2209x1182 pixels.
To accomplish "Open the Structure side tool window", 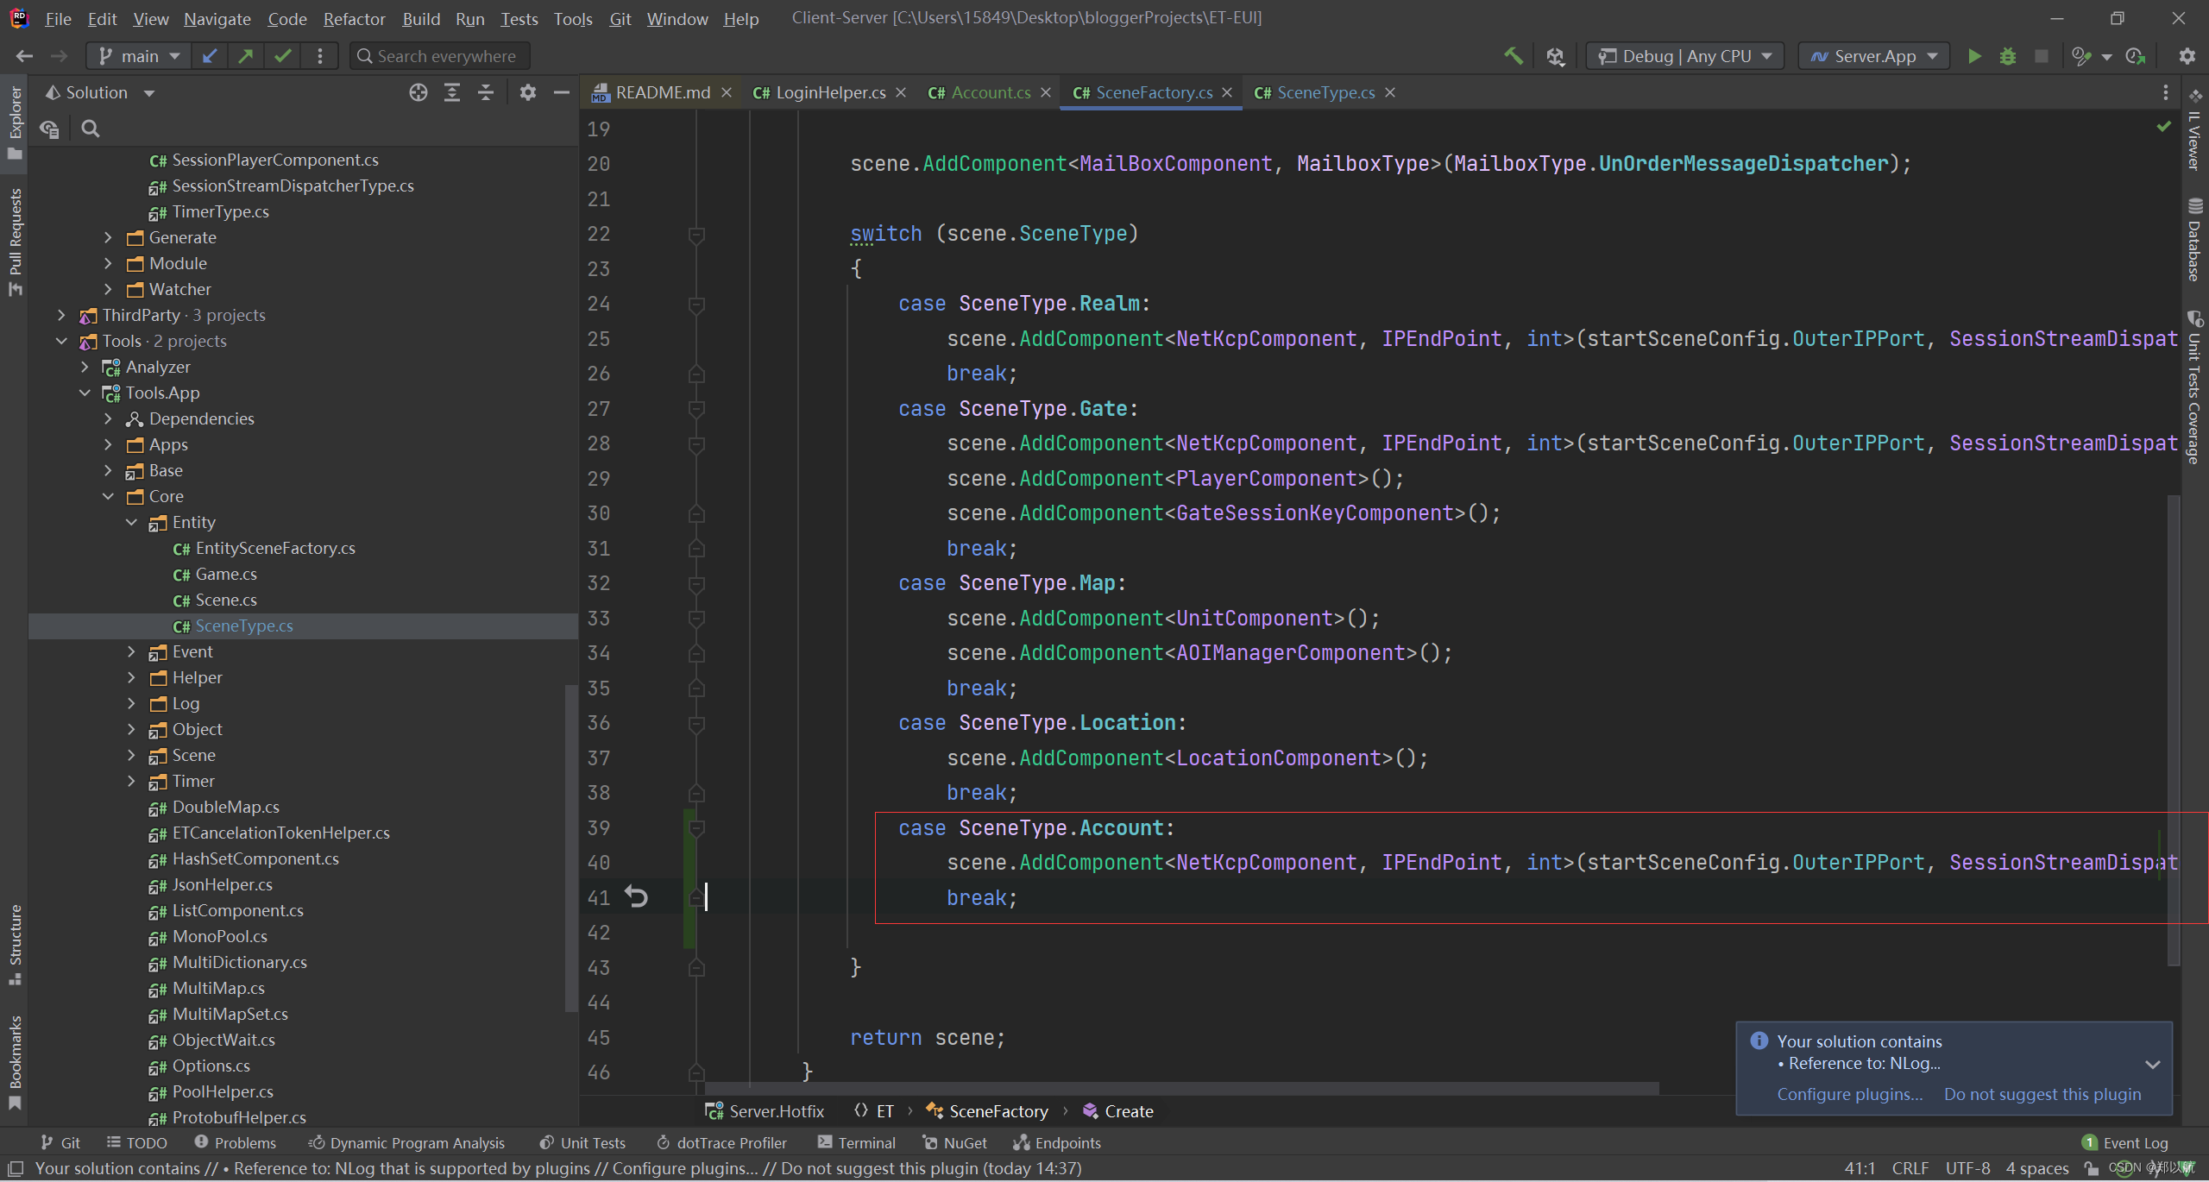I will [15, 945].
